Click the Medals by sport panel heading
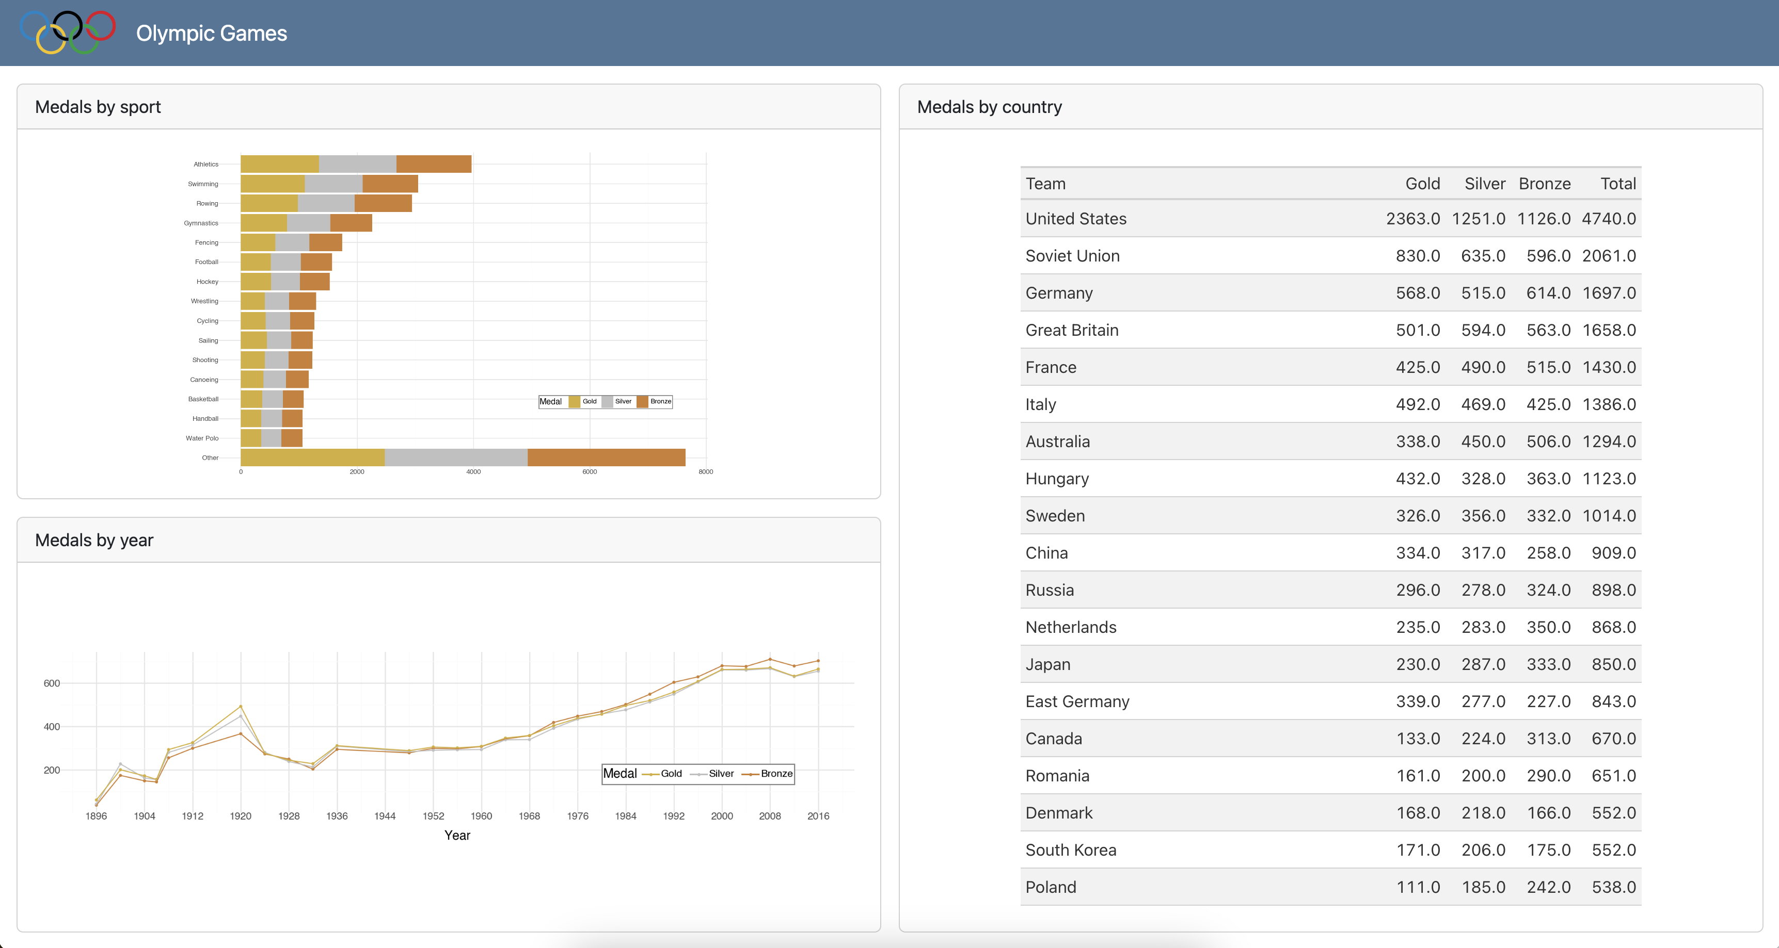Viewport: 1779px width, 948px height. (98, 107)
